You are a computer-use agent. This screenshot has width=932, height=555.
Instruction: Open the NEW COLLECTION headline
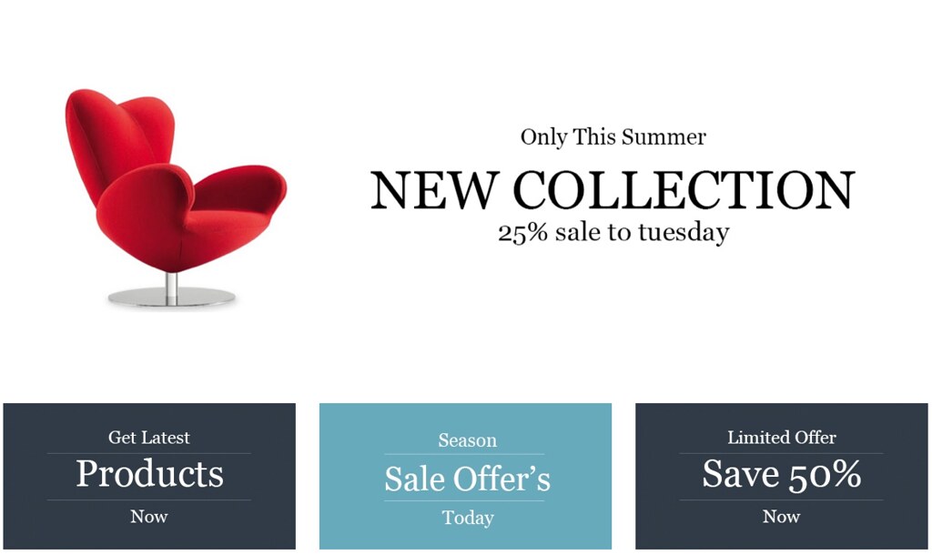(x=613, y=189)
